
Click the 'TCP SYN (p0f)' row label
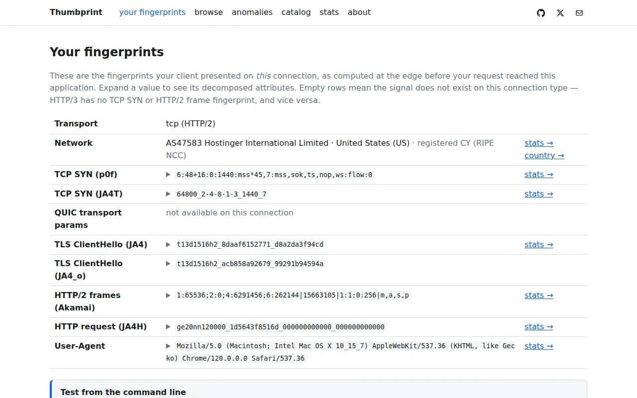point(86,174)
